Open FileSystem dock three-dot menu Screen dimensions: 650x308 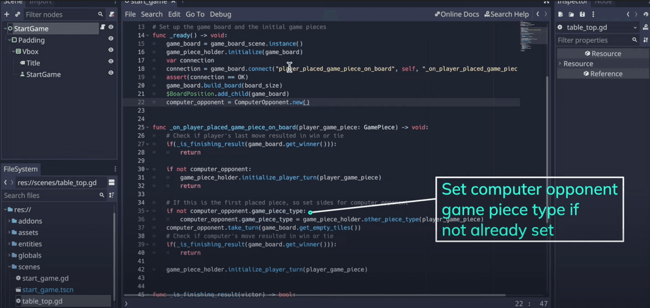click(115, 169)
